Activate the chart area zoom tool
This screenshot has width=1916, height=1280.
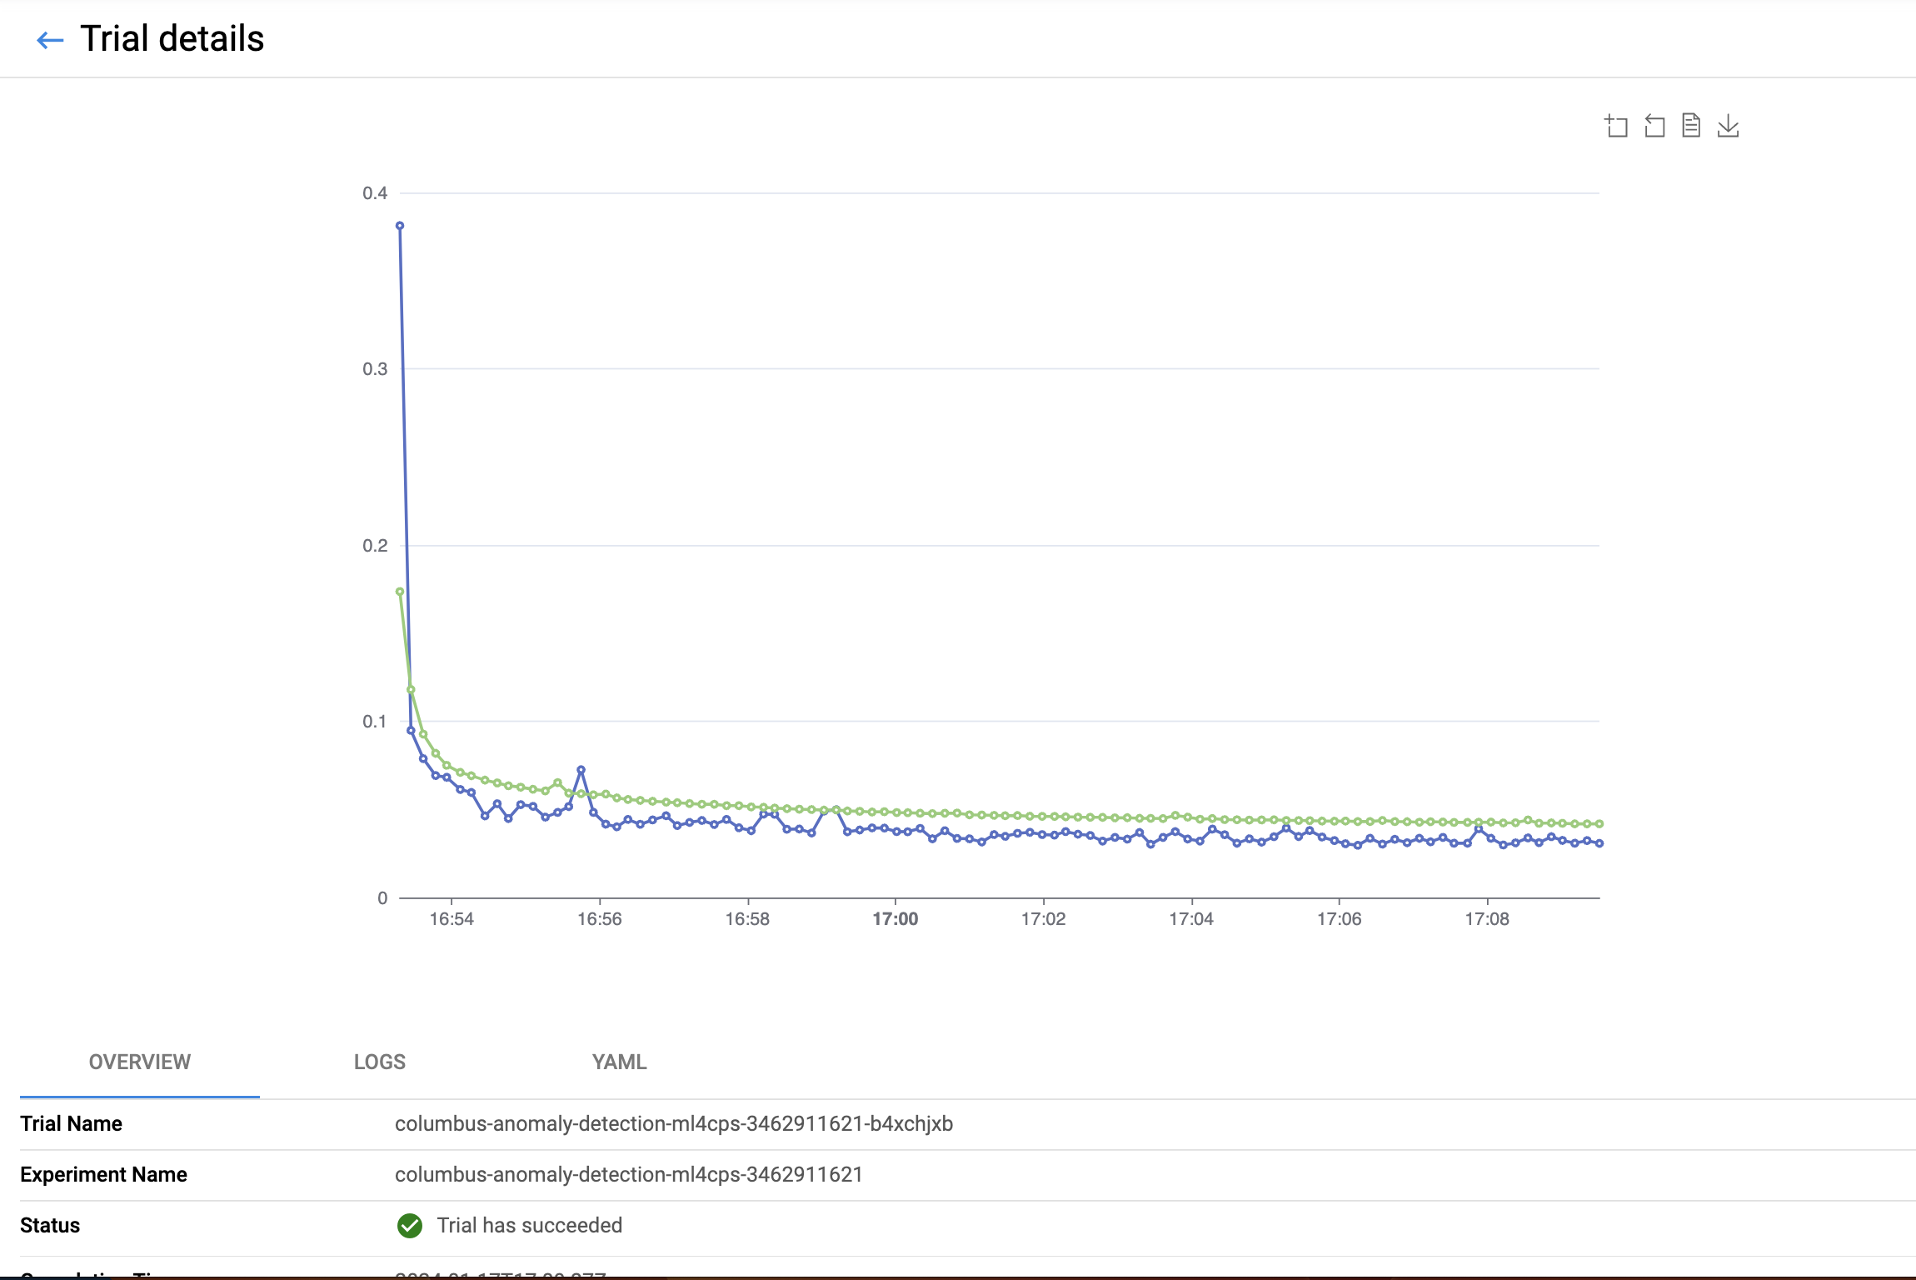pyautogui.click(x=1616, y=126)
